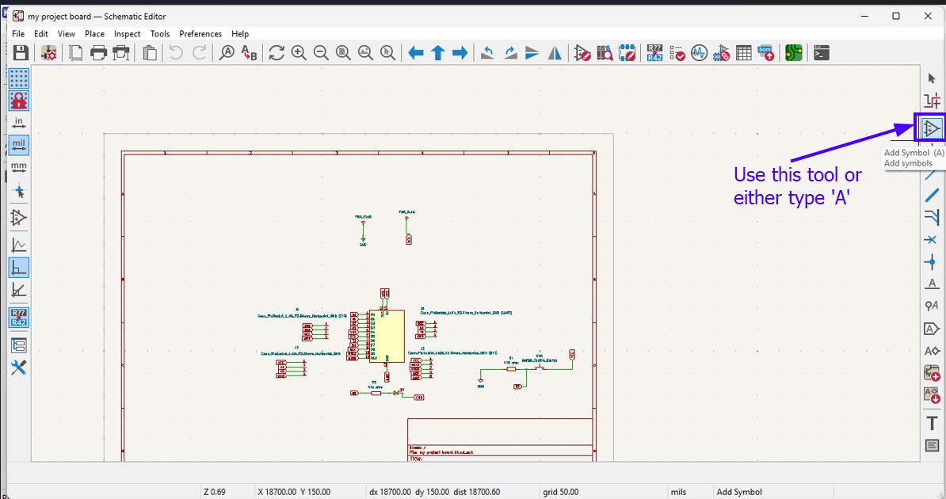Image resolution: width=946 pixels, height=499 pixels.
Task: Click the Annotate Schematic Symbols icon
Action: click(654, 52)
